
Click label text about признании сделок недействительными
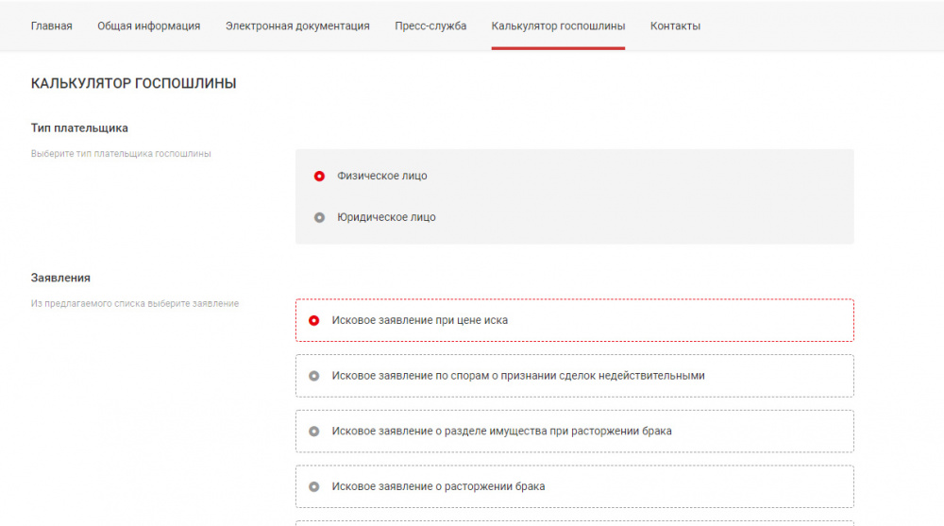pos(518,376)
